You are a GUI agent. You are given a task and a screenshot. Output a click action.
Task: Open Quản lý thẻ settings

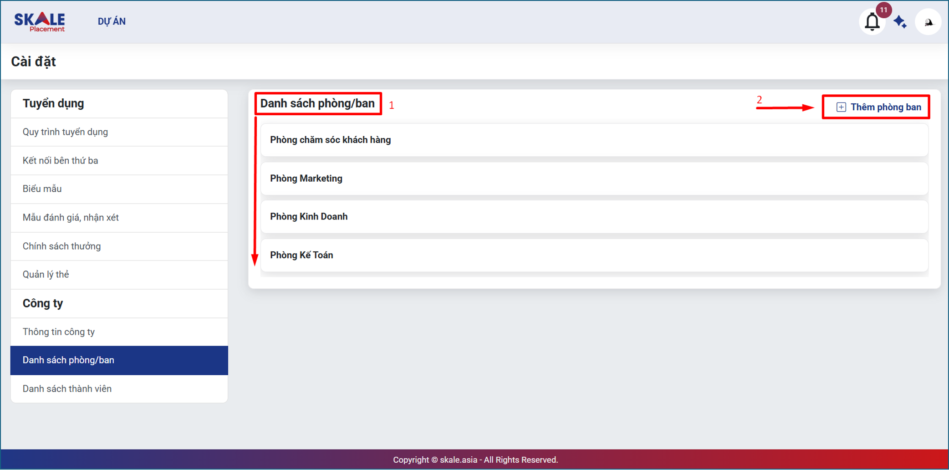click(x=46, y=275)
